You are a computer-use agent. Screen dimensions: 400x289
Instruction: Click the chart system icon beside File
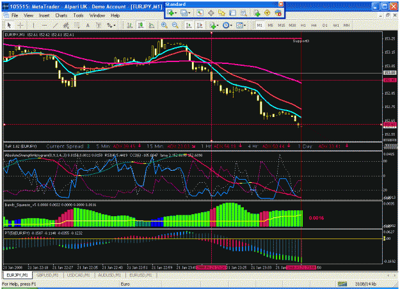[x=6, y=15]
